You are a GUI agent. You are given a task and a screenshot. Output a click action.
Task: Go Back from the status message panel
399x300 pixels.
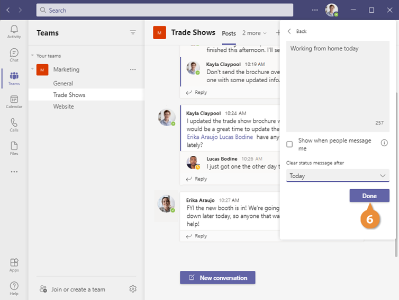tap(297, 31)
